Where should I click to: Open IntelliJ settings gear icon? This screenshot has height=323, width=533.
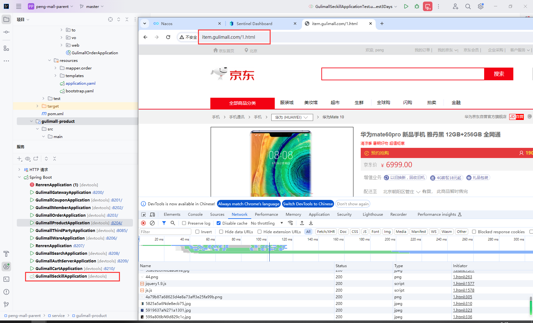tap(481, 6)
